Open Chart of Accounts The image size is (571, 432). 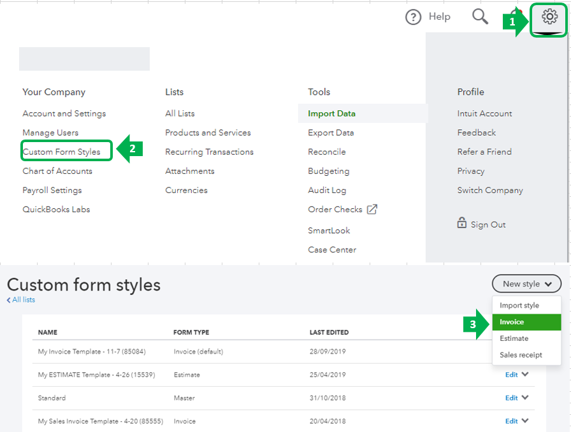coord(57,171)
